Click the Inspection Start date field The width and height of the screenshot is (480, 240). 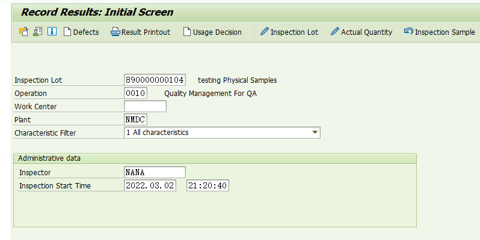pyautogui.click(x=150, y=185)
